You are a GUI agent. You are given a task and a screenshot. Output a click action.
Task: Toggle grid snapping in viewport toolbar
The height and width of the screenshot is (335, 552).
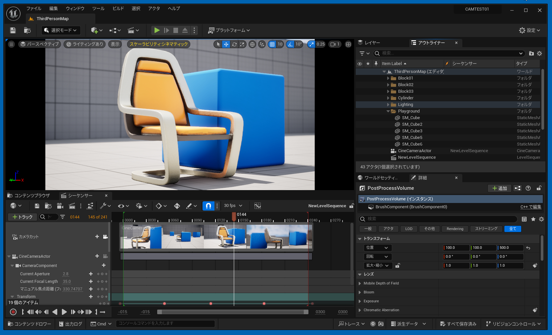tap(272, 44)
